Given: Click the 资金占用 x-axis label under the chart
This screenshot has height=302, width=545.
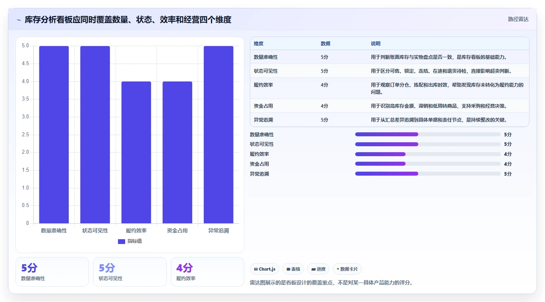Looking at the screenshot, I should point(177,231).
